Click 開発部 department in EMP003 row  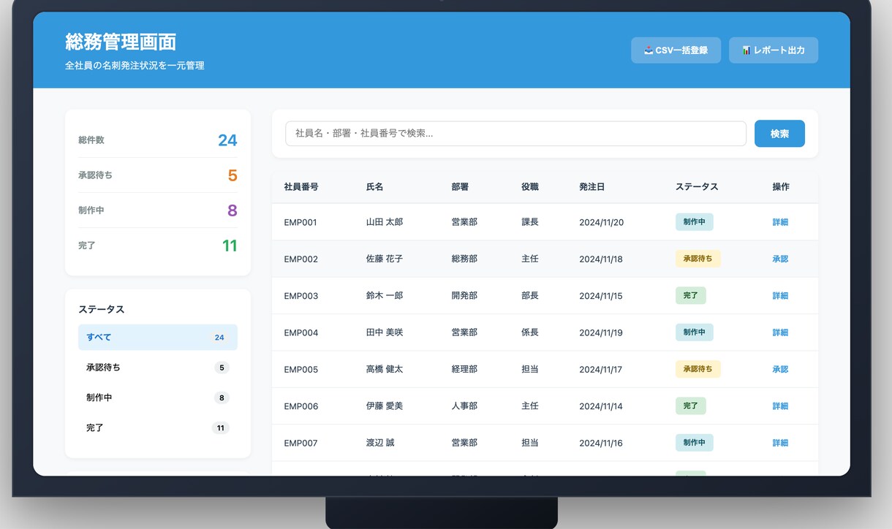tap(464, 296)
